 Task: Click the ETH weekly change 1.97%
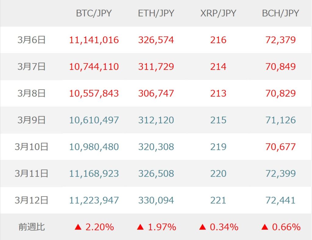[x=162, y=227]
